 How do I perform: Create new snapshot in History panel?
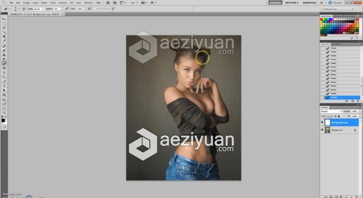[x=352, y=101]
